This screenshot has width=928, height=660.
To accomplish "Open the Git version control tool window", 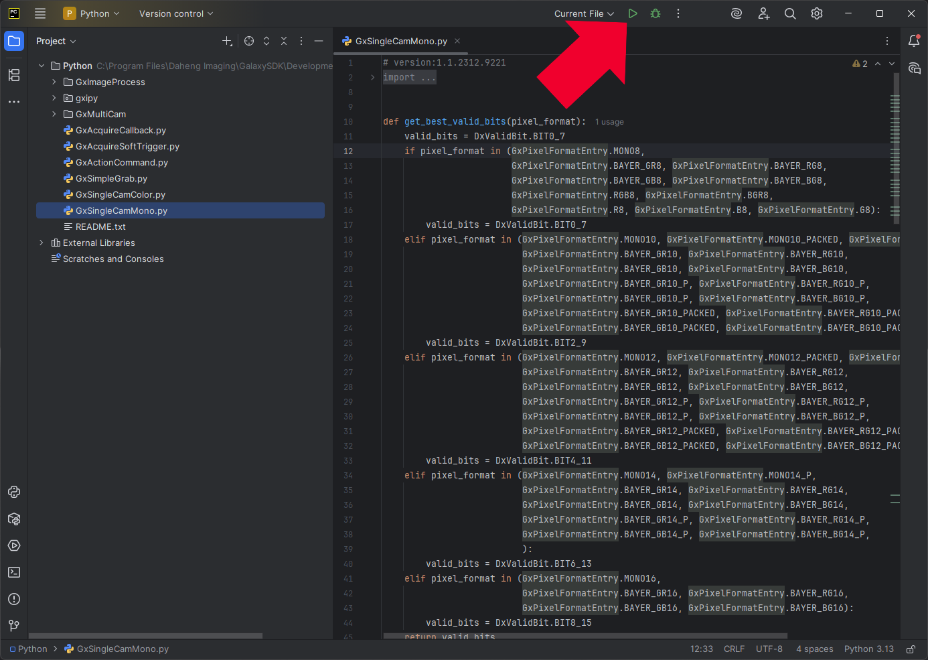I will (x=14, y=626).
